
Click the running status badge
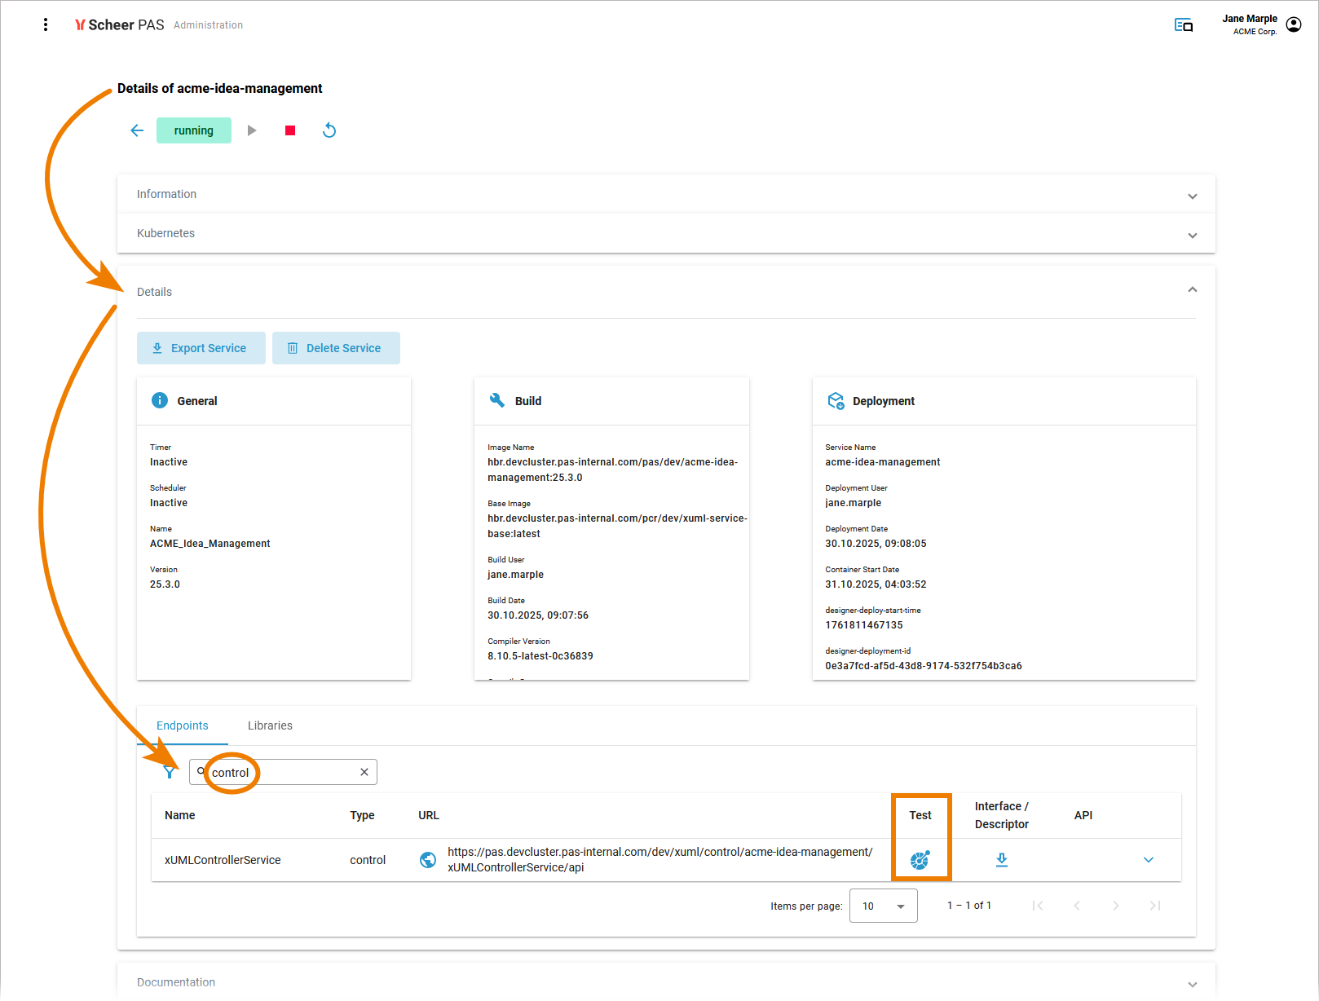click(x=194, y=130)
